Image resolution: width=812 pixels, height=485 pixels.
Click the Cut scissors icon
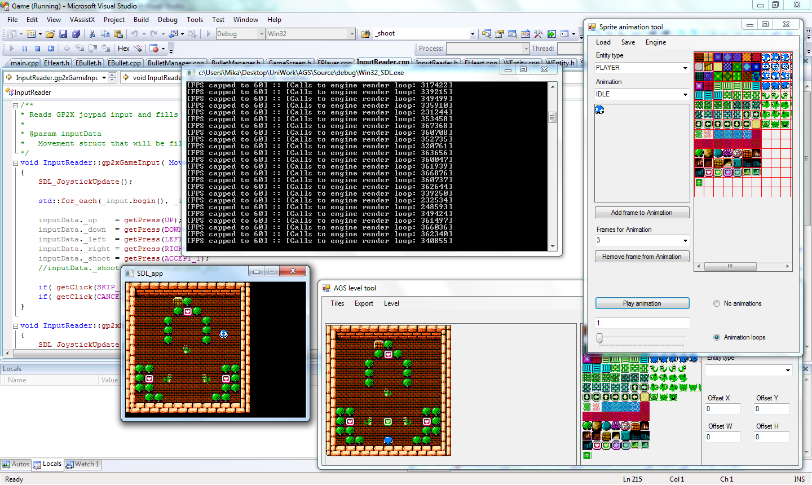[x=92, y=34]
